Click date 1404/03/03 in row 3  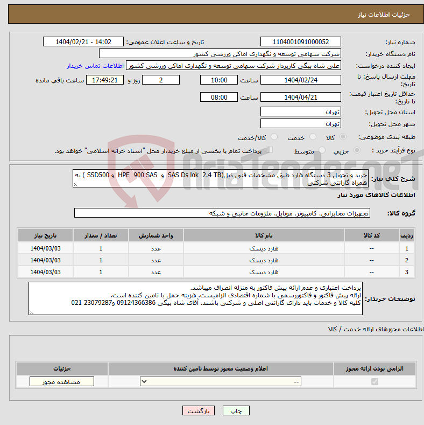click(46, 272)
